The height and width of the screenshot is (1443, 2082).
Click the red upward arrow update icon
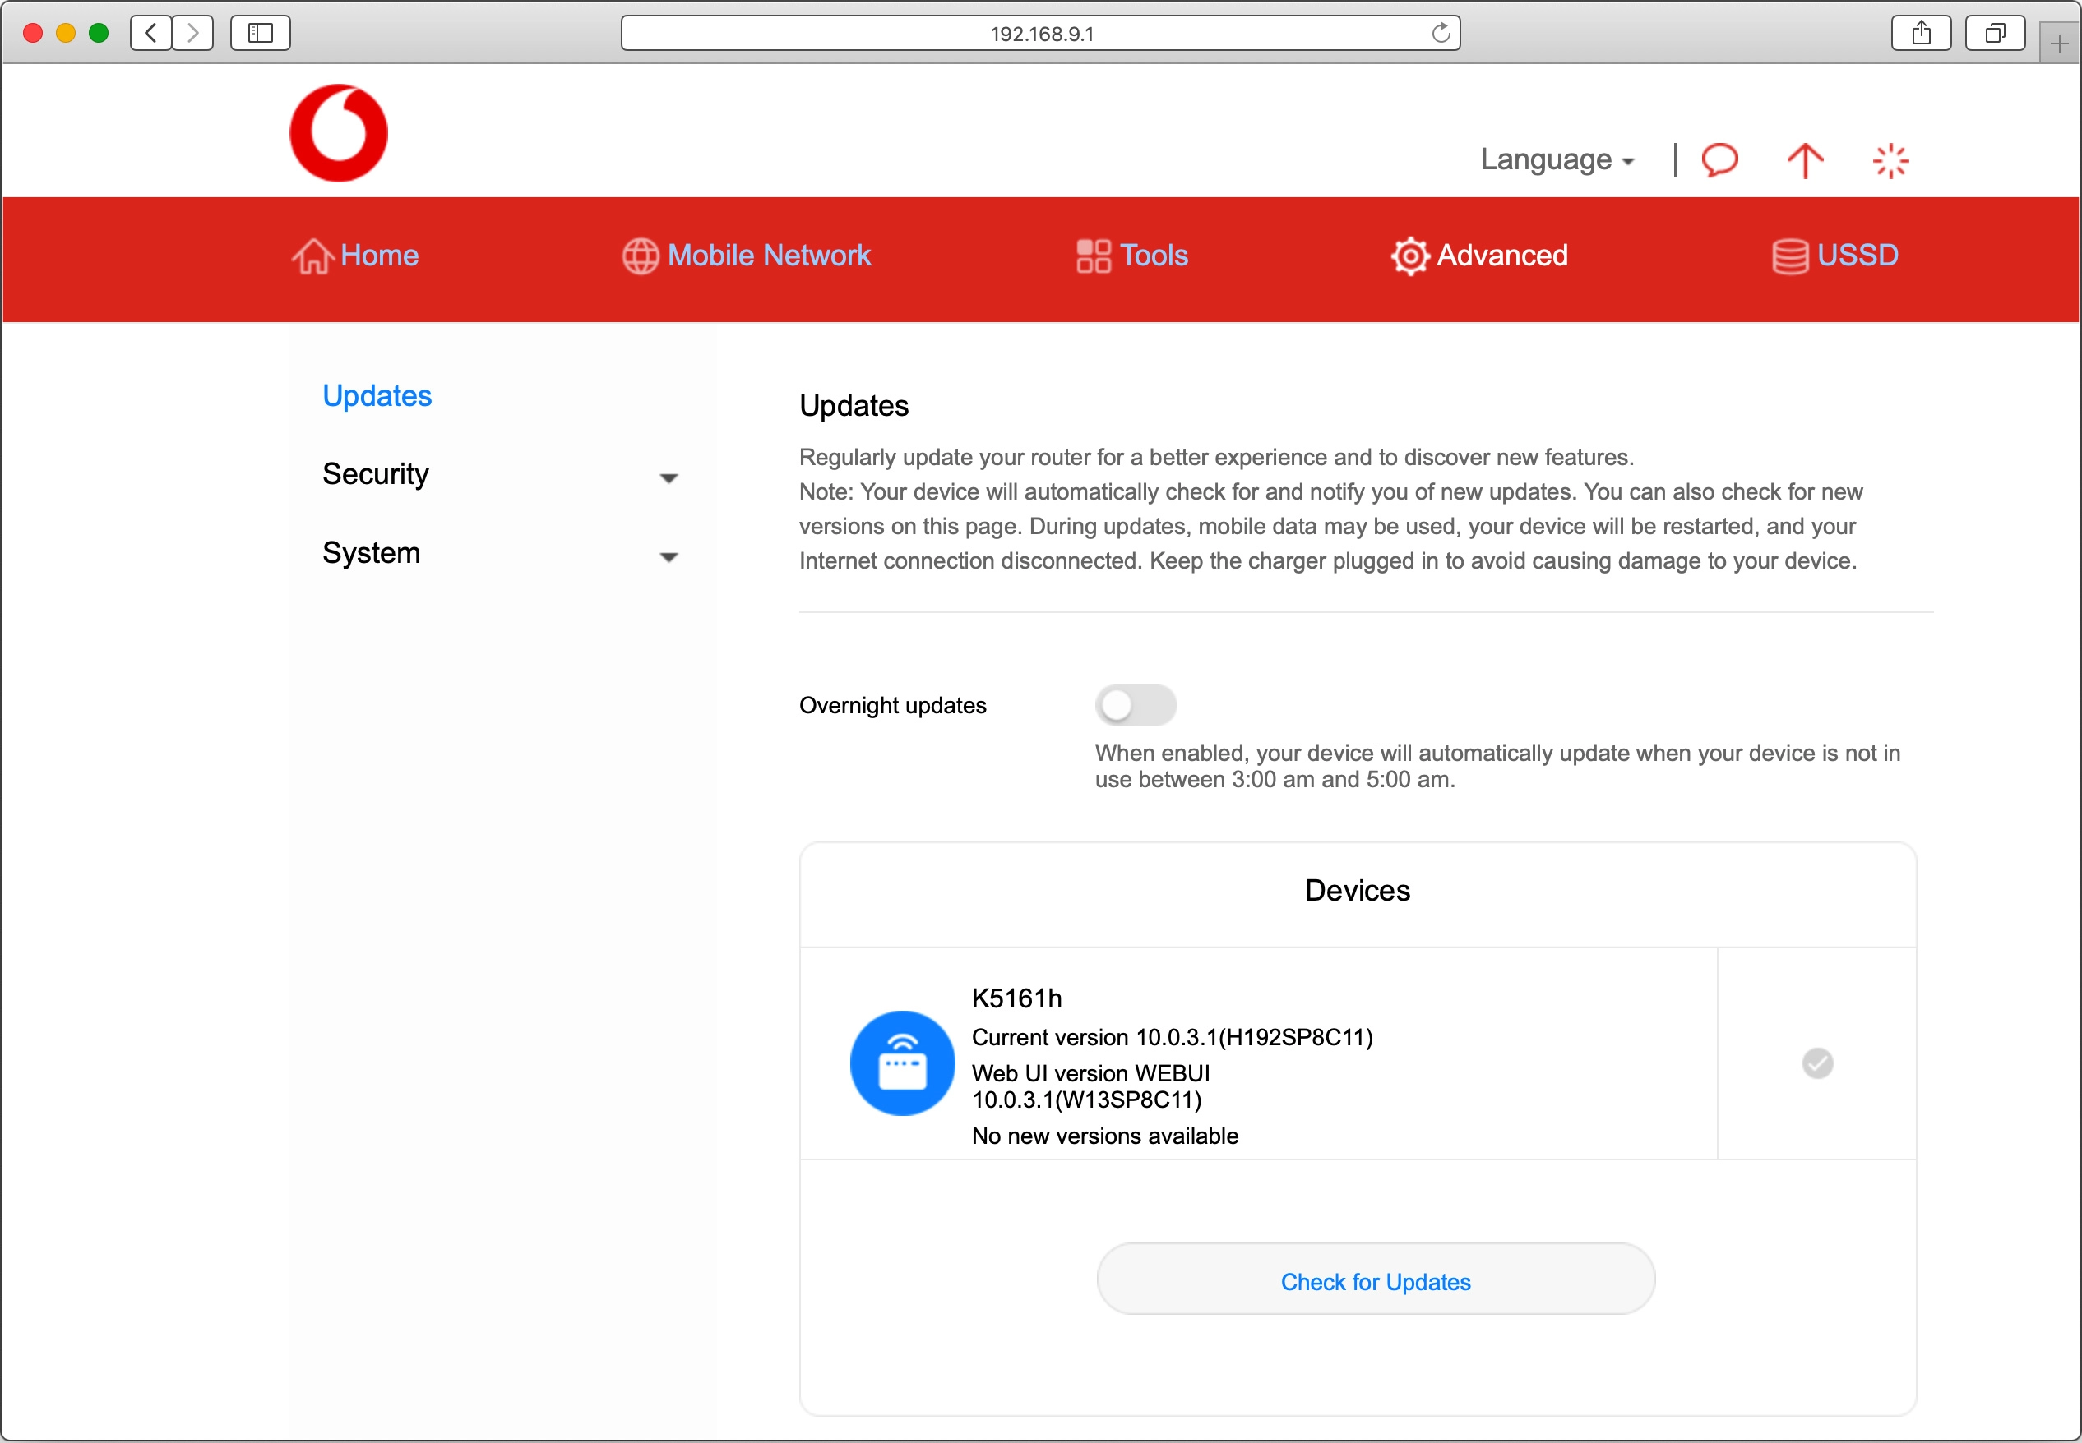1804,161
